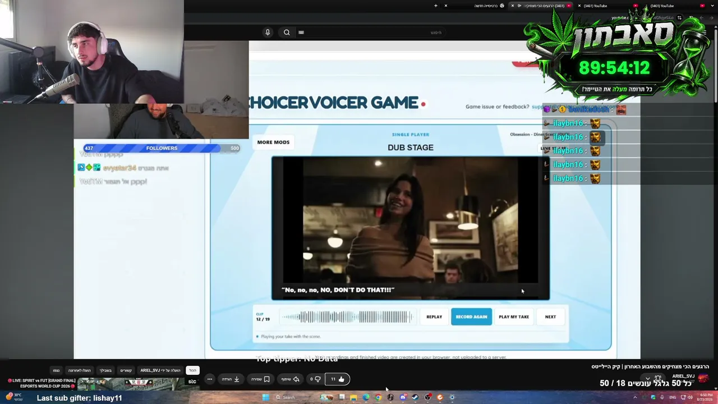Click the "Game issue or feedback?" text
This screenshot has height=404, width=718.
click(x=497, y=107)
